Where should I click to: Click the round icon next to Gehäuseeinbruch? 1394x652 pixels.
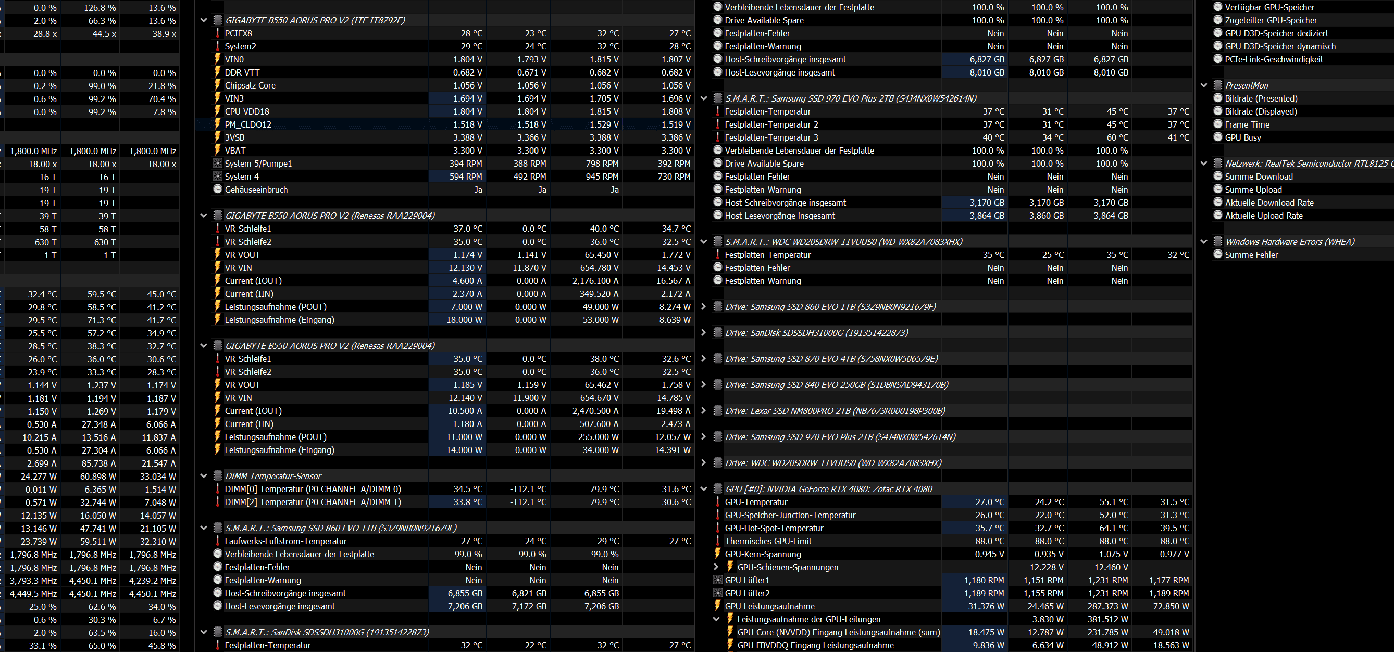(218, 190)
